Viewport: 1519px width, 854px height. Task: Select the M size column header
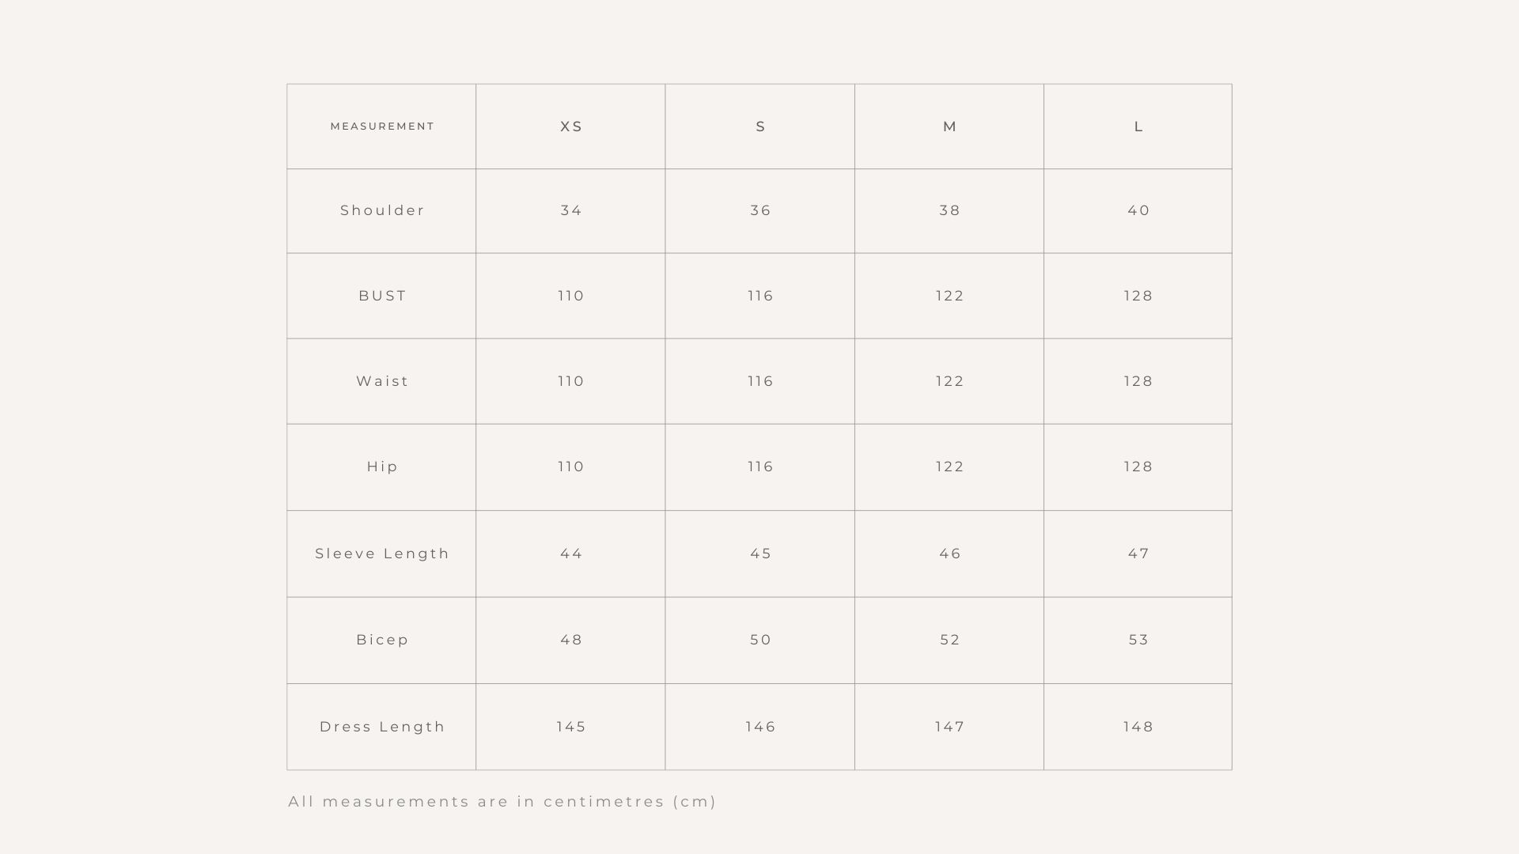click(949, 127)
